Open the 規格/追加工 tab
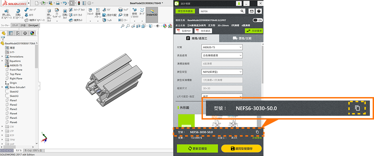This screenshot has height=156, width=374. click(x=196, y=38)
